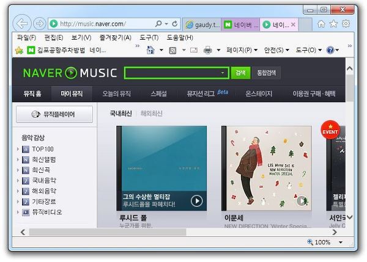The width and height of the screenshot is (367, 262).
Task: Open the 안전(S) dropdown menu
Action: pos(276,50)
